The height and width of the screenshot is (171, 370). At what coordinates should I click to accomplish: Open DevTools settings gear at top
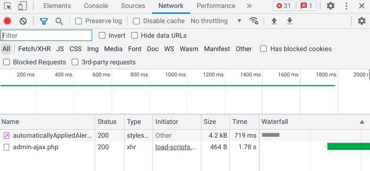pyautogui.click(x=330, y=6)
